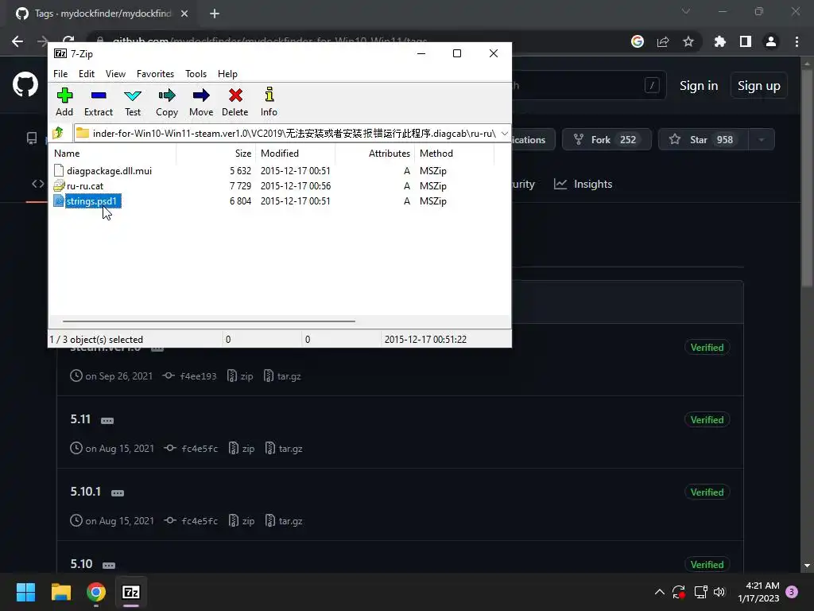Viewport: 814px width, 611px height.
Task: Go up one folder level in 7-Zip
Action: (x=58, y=133)
